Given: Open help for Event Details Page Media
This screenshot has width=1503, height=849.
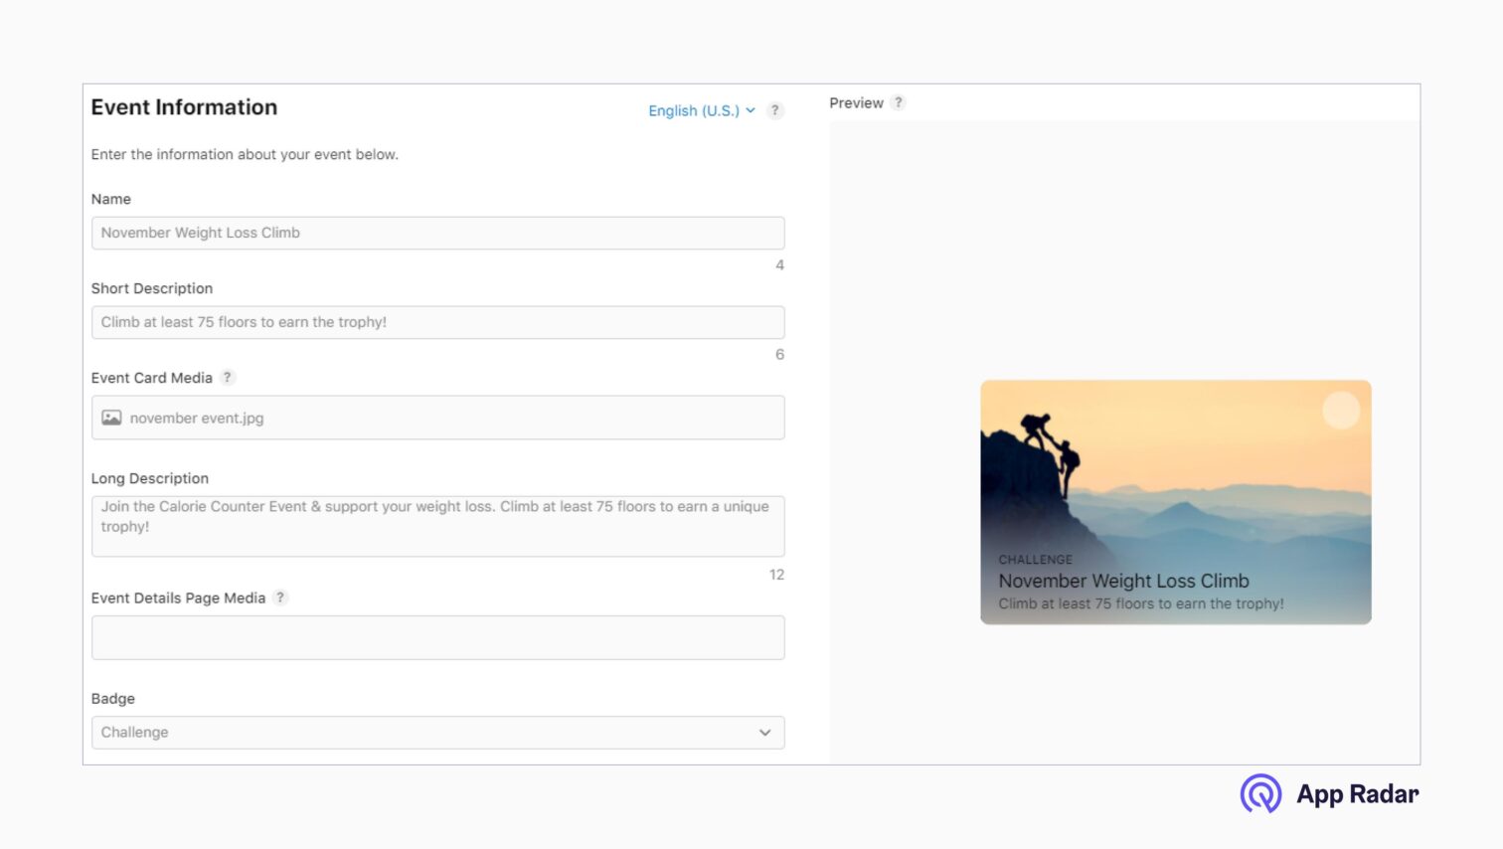Looking at the screenshot, I should click(279, 597).
